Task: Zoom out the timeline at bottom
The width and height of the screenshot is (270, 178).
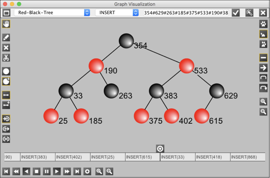Action: 109,171
